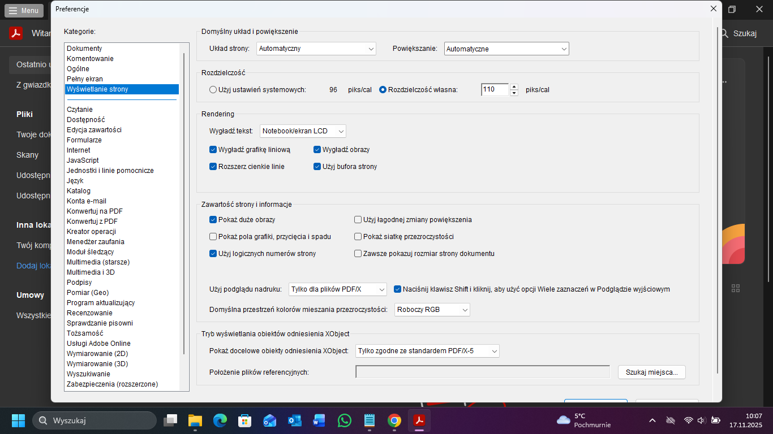Select 'Dostępność' in the categories list
Viewport: 773px width, 434px height.
click(x=86, y=120)
